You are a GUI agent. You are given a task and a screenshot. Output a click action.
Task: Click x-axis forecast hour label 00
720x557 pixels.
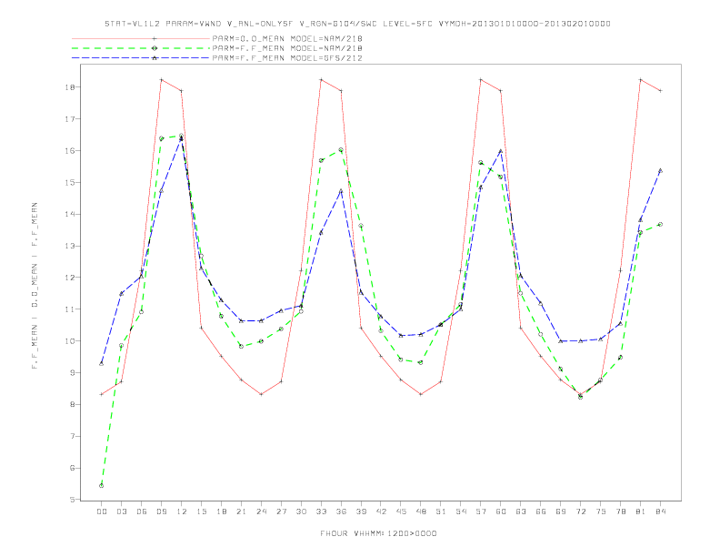pyautogui.click(x=102, y=511)
